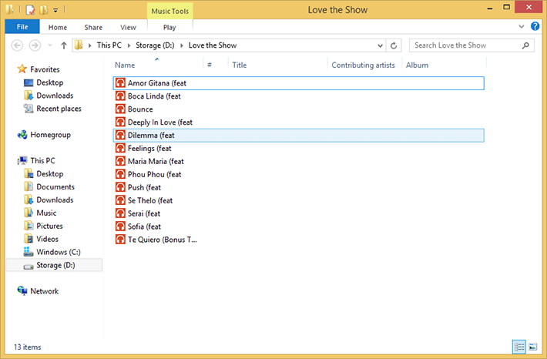This screenshot has height=359, width=547.
Task: Open Documents under This PC
Action: pos(55,187)
